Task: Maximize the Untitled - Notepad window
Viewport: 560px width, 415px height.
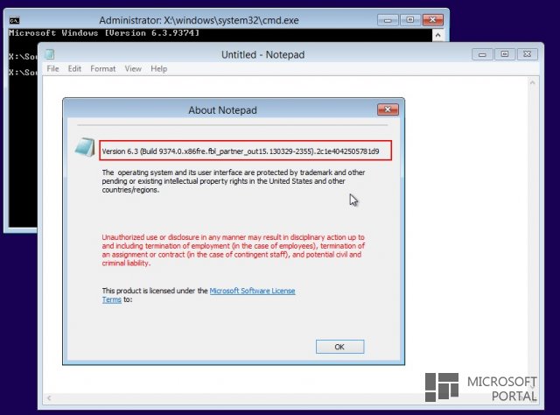Action: click(x=505, y=54)
